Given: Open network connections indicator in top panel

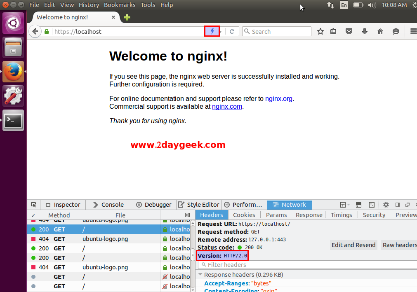Looking at the screenshot, I should point(330,5).
